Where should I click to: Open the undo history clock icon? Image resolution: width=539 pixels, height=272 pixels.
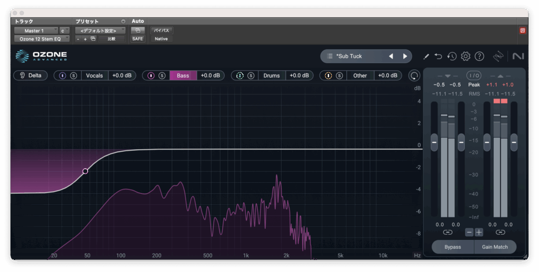pyautogui.click(x=452, y=56)
